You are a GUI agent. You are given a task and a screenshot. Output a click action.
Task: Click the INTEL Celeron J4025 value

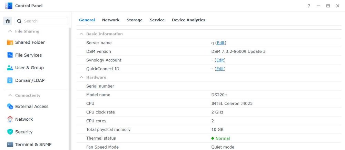(x=232, y=103)
